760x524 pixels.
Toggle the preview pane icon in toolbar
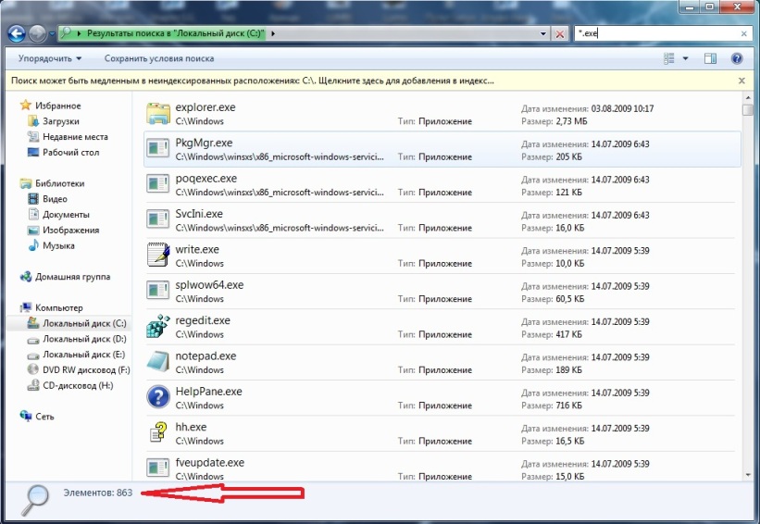click(x=711, y=58)
